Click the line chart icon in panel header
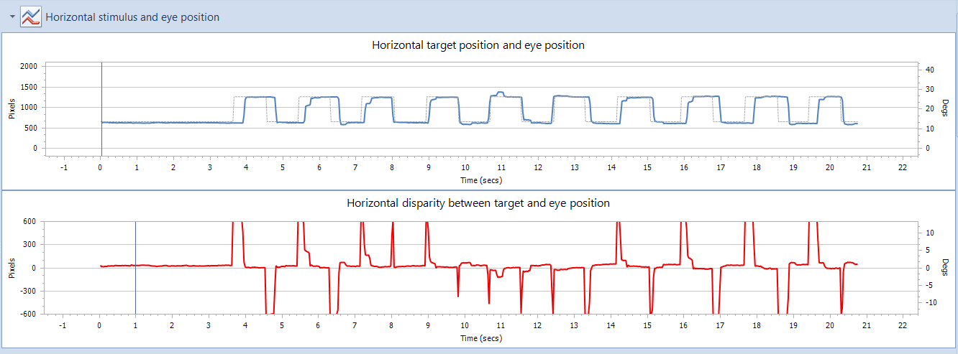Image resolution: width=958 pixels, height=354 pixels. tap(30, 17)
